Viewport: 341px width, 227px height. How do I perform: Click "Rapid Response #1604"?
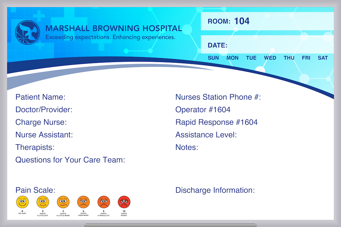point(217,122)
